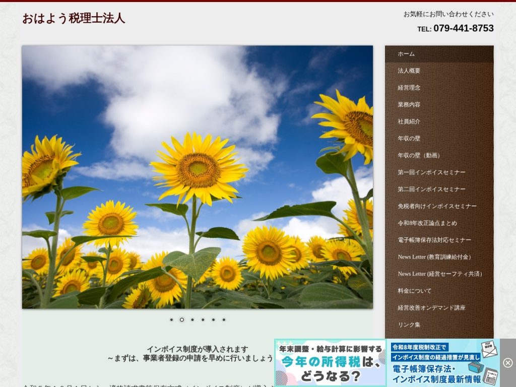Go to 経営理念 in the sidebar
The height and width of the screenshot is (387, 516).
(x=439, y=88)
